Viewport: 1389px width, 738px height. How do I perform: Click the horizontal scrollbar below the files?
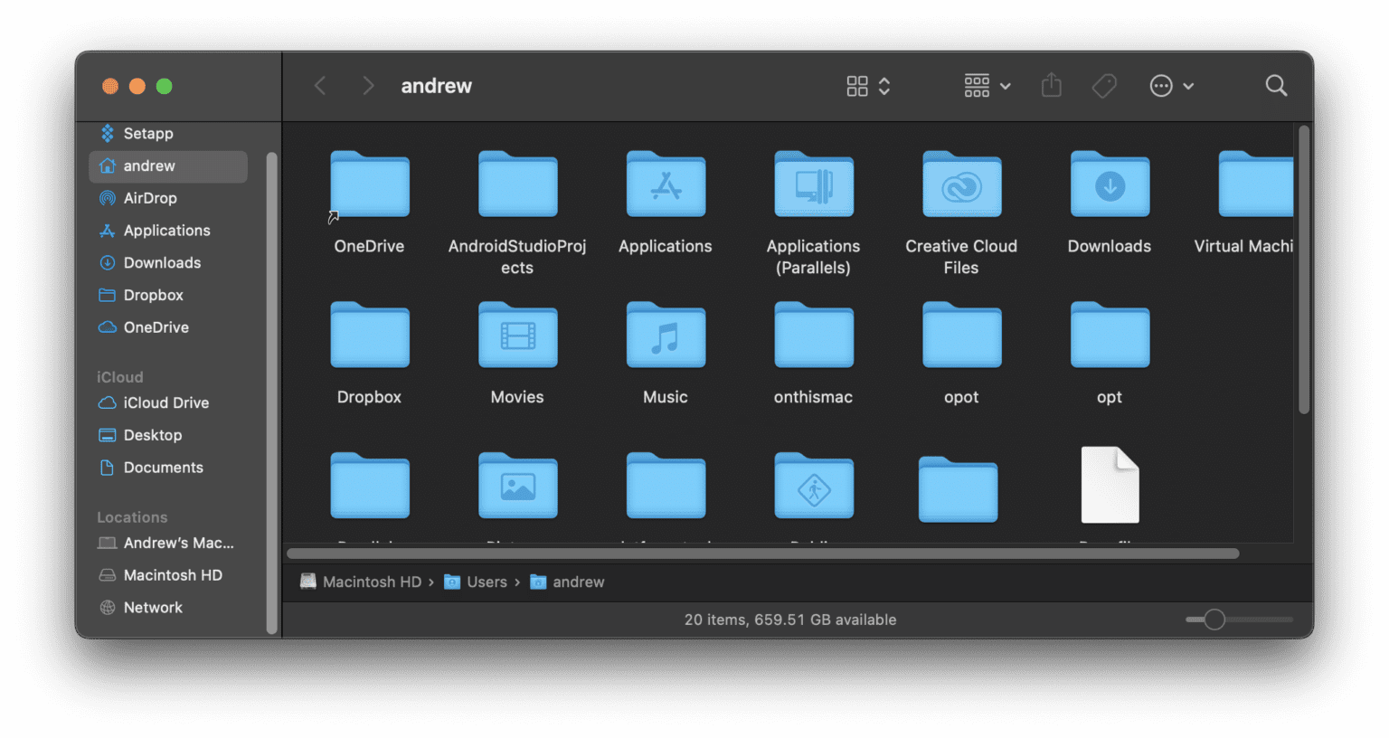coord(762,553)
